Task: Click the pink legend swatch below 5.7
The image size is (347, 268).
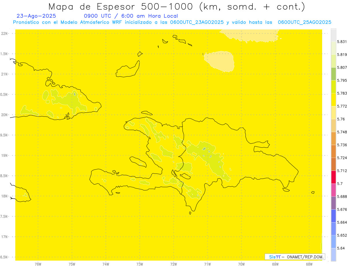Action: click(333, 190)
